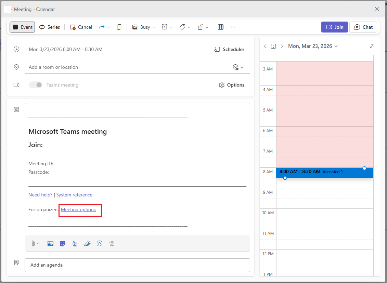Open the meeting Chat

[x=363, y=27]
